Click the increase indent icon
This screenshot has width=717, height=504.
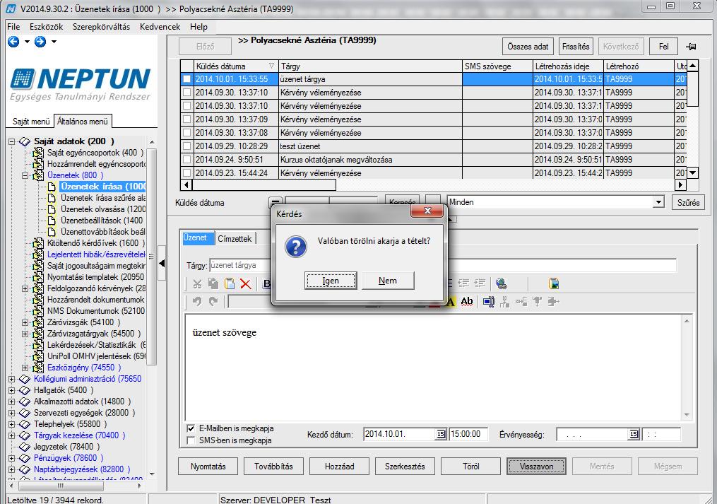[479, 284]
